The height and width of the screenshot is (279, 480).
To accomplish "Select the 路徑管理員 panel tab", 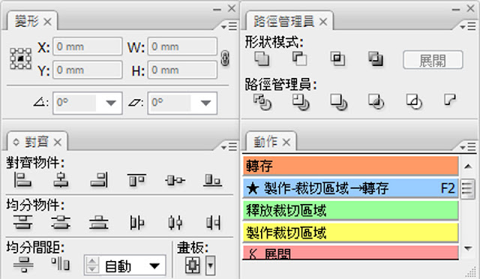I will (283, 22).
